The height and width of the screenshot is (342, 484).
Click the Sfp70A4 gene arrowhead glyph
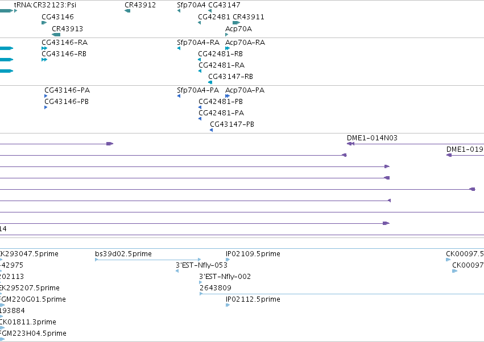179,11
